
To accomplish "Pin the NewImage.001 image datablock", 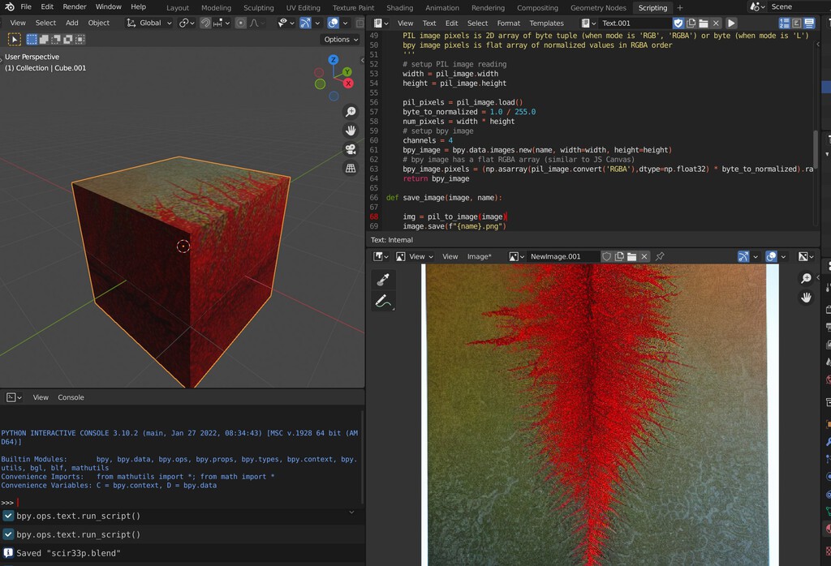I will 661,256.
